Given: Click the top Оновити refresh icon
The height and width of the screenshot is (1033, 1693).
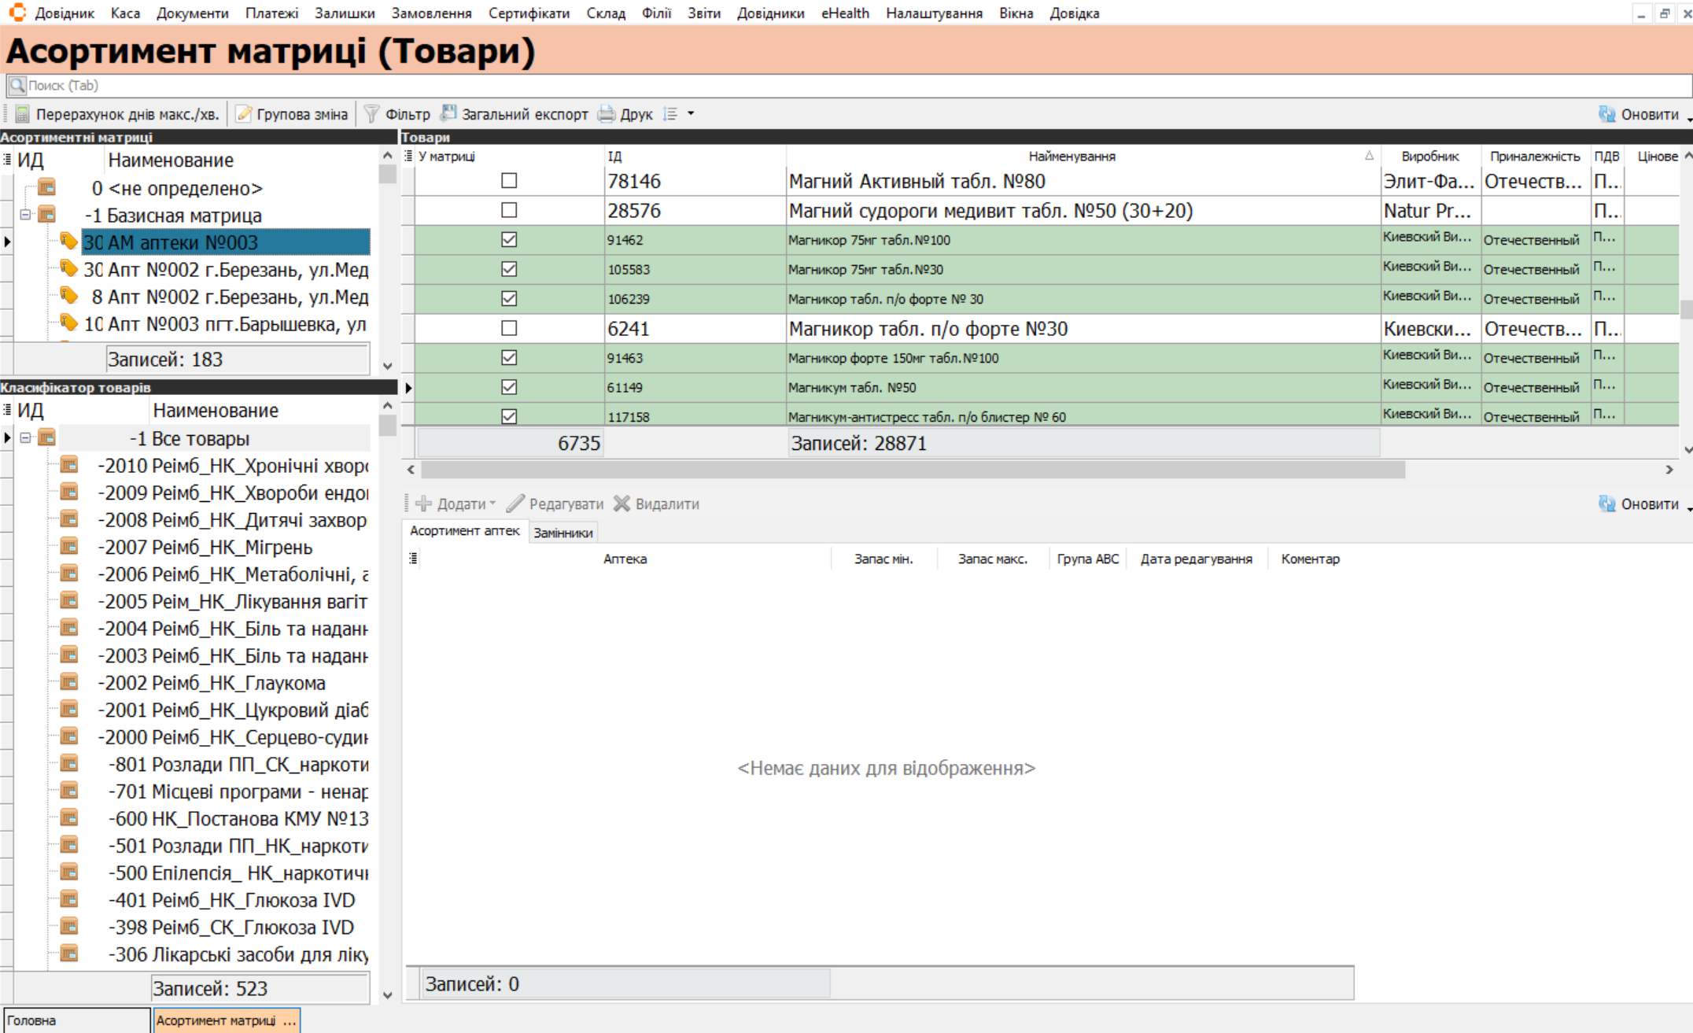Looking at the screenshot, I should [1606, 115].
